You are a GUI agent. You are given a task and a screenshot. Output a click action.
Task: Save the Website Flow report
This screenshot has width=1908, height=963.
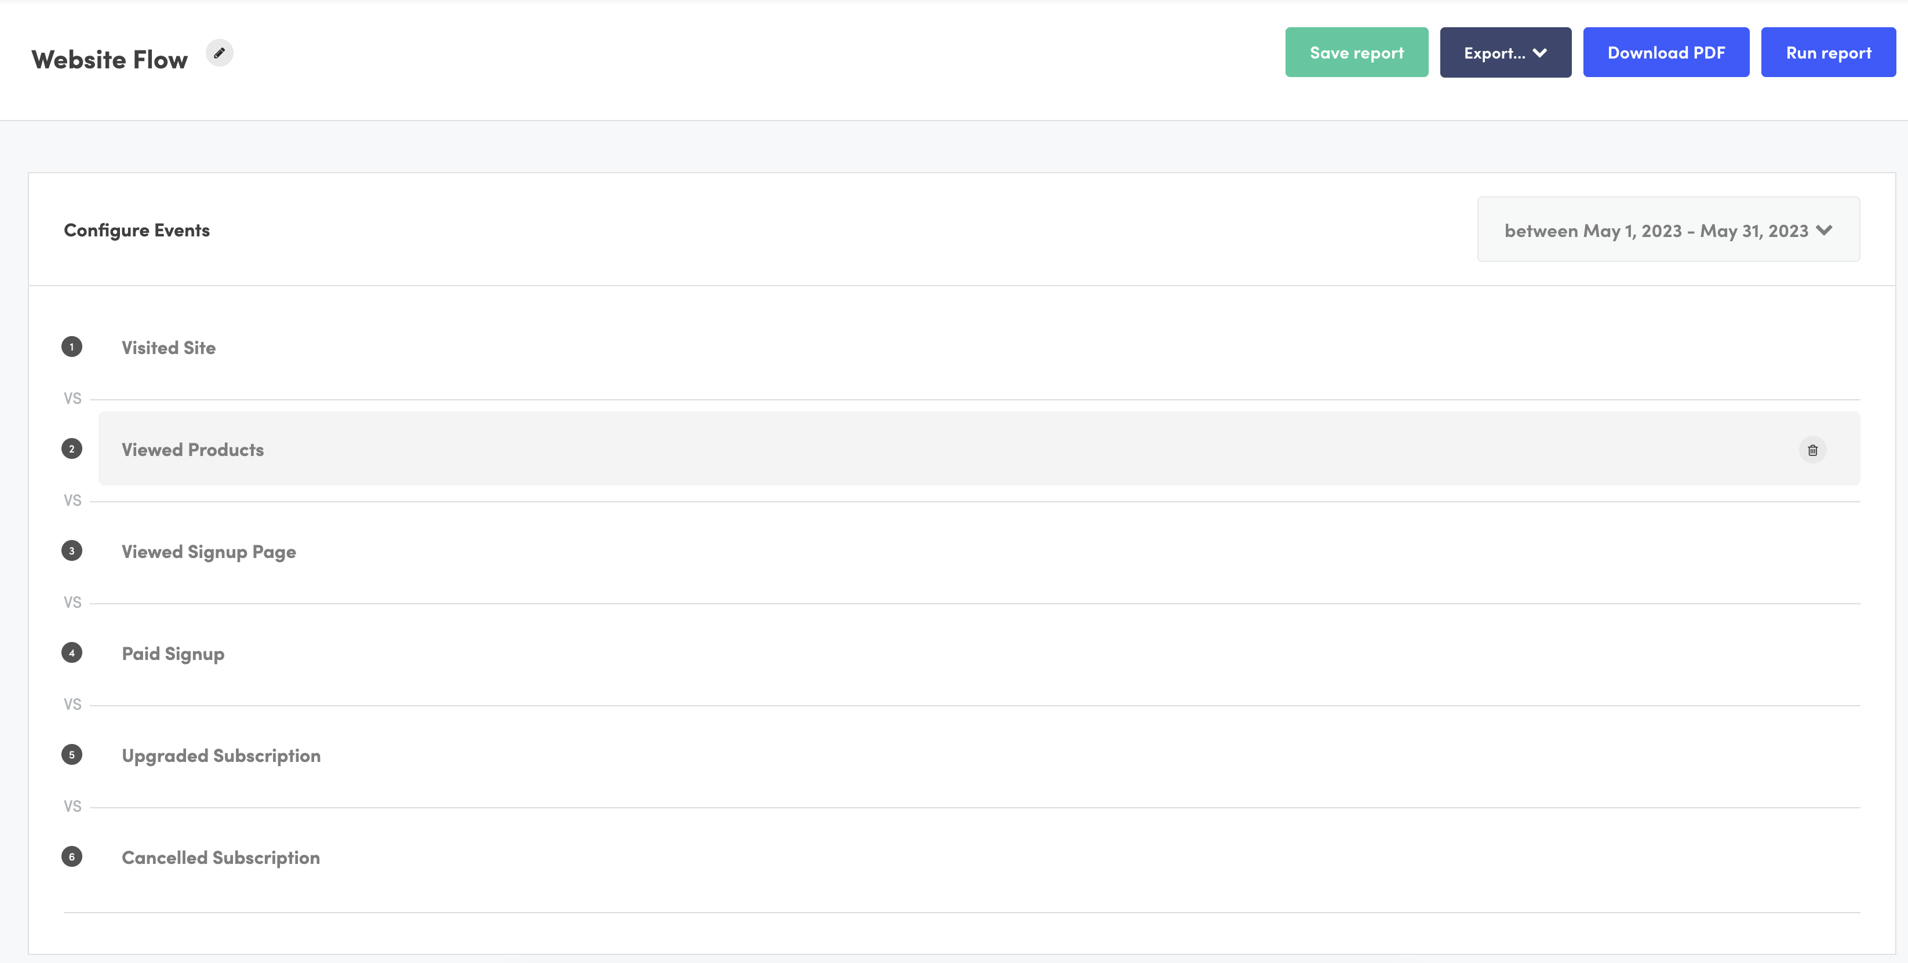(1356, 52)
